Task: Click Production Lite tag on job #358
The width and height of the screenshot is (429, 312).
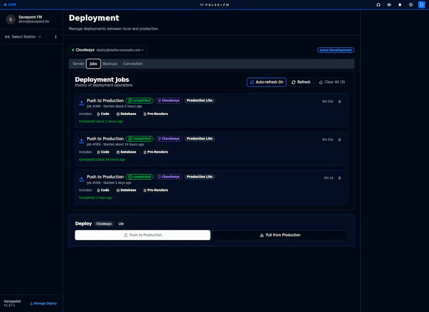Action: click(x=199, y=177)
